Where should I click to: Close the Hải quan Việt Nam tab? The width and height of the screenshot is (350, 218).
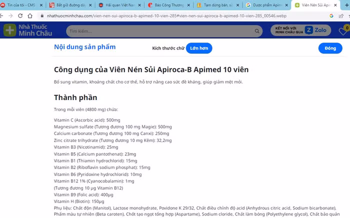139,5
